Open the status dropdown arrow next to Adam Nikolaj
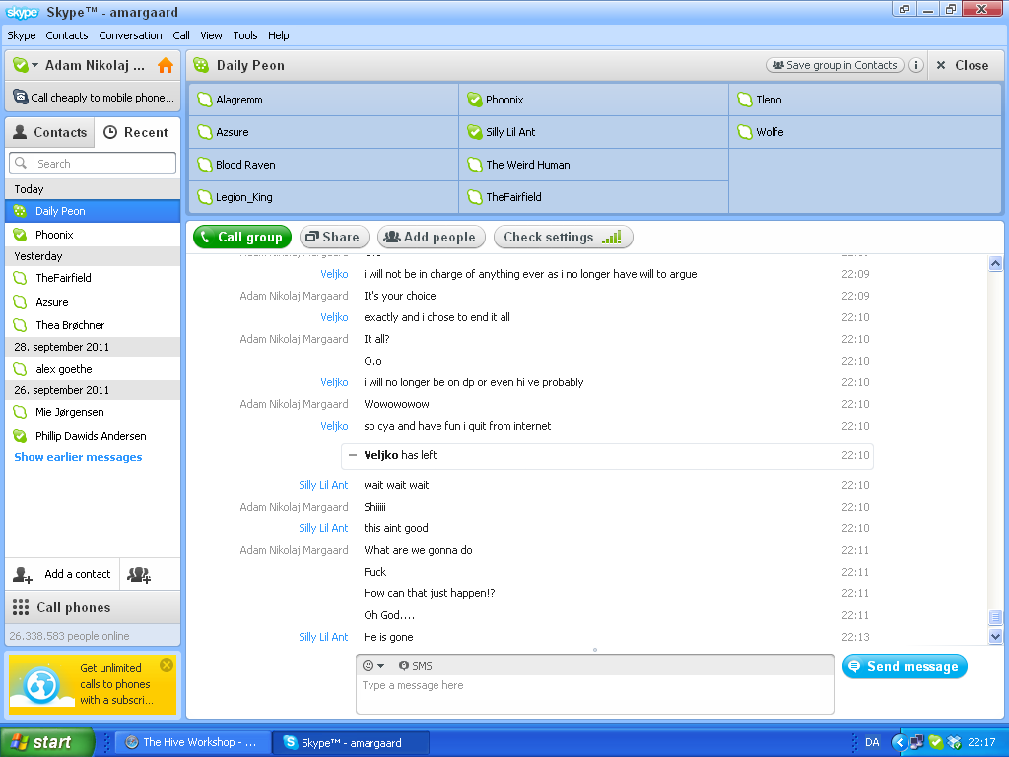 coord(34,65)
